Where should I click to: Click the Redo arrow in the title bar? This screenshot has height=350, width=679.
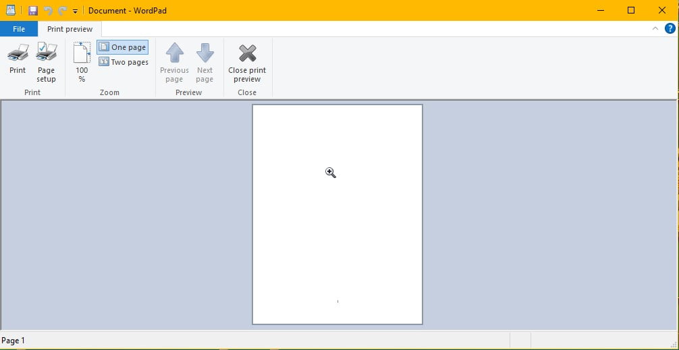(x=63, y=10)
